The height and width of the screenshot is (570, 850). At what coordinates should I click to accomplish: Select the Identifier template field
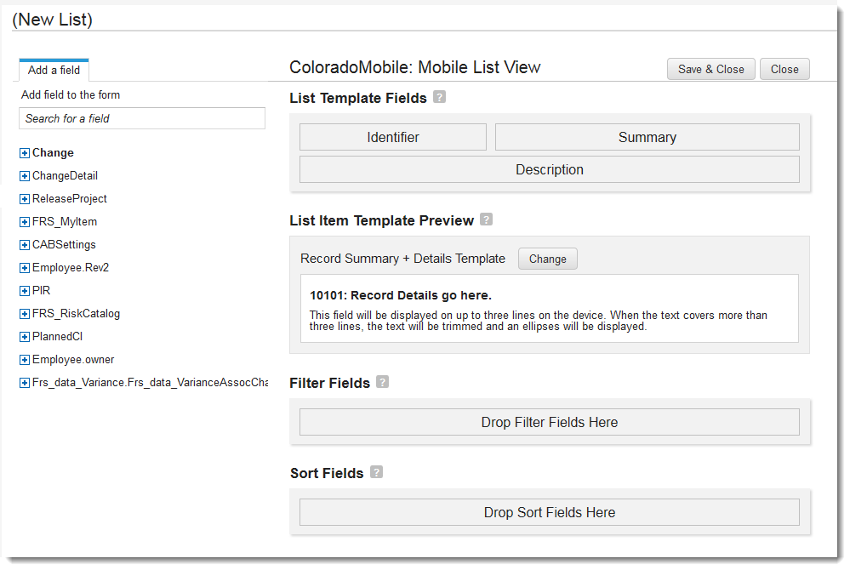pos(392,137)
